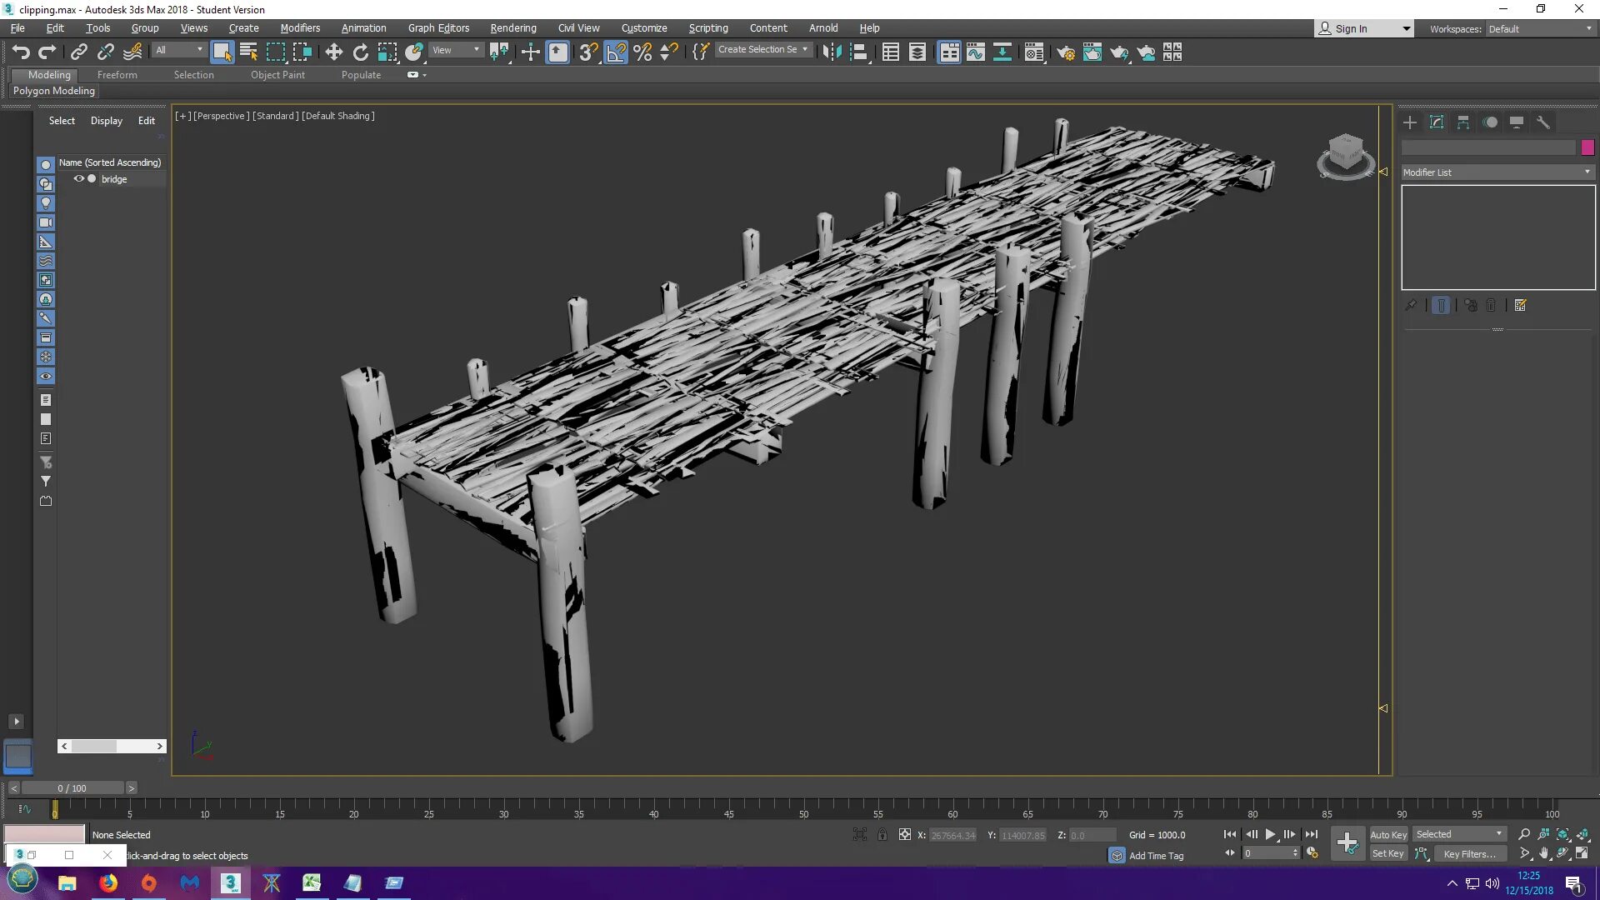Open the Graph Editors menu
1600x900 pixels.
[x=439, y=27]
